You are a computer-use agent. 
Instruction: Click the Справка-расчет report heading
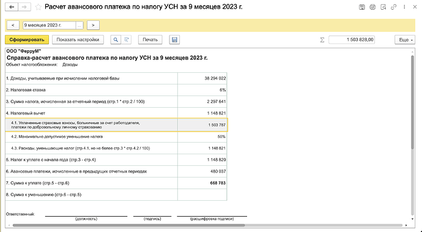(x=107, y=58)
